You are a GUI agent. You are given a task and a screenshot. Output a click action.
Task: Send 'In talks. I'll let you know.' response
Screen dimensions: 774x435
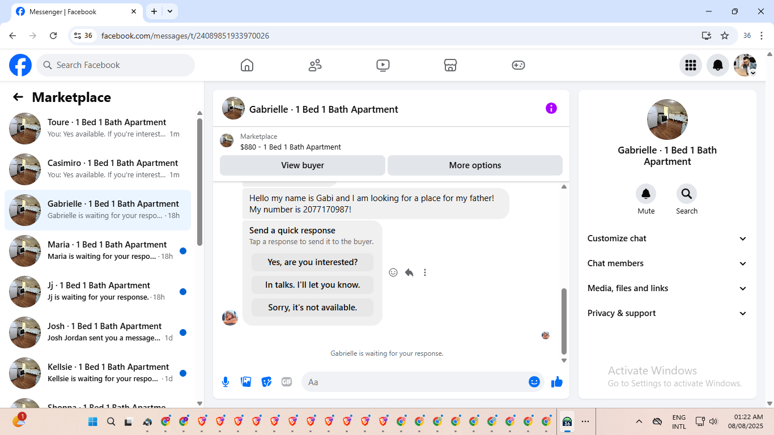[313, 285]
